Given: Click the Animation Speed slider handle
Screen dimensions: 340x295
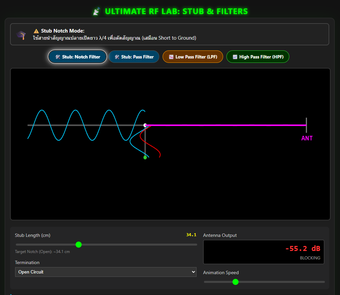Looking at the screenshot, I should (x=236, y=282).
